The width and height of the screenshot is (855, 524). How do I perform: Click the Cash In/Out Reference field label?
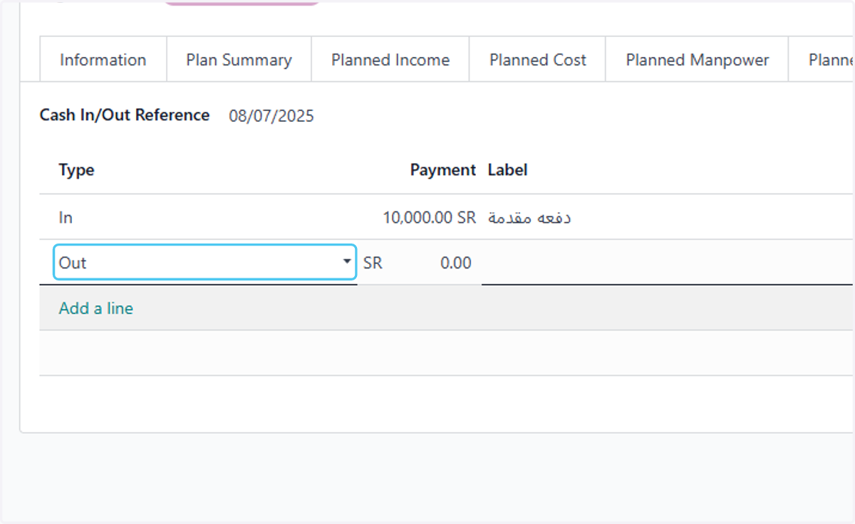125,115
